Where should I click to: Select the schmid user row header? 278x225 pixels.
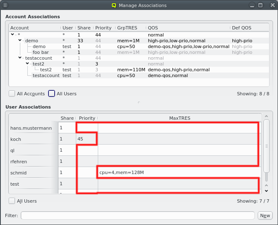pyautogui.click(x=33, y=172)
